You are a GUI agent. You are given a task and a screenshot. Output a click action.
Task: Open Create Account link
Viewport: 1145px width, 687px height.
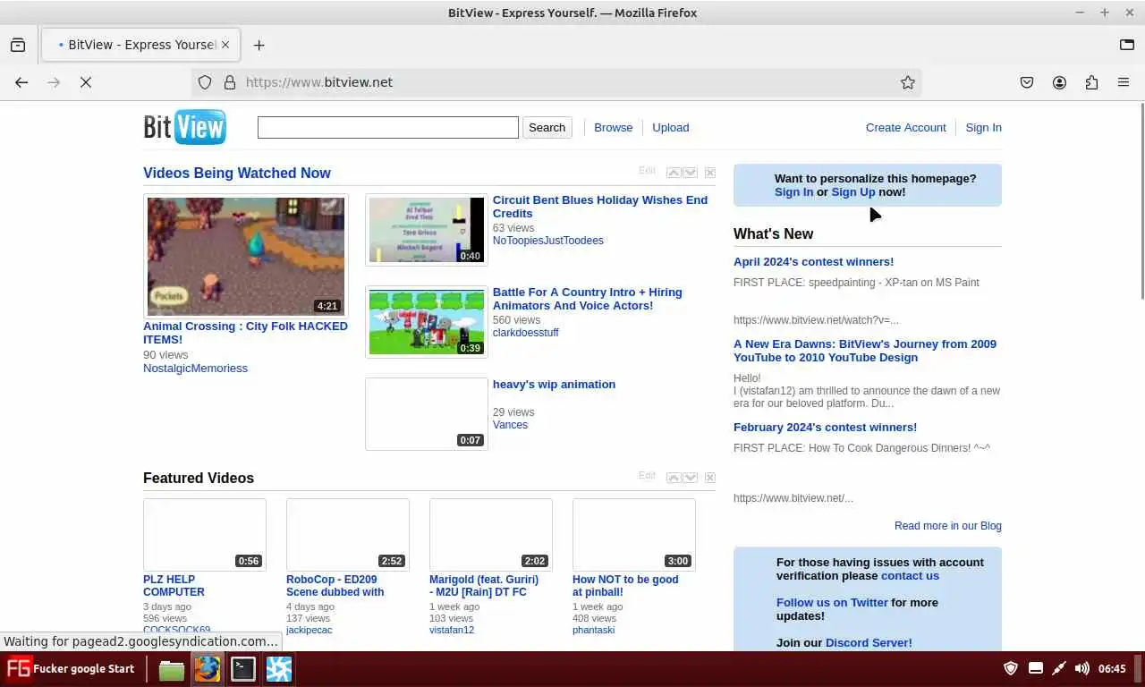pos(906,127)
